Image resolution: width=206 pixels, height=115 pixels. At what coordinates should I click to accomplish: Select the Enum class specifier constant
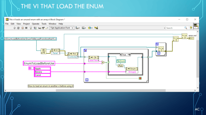point(121,61)
